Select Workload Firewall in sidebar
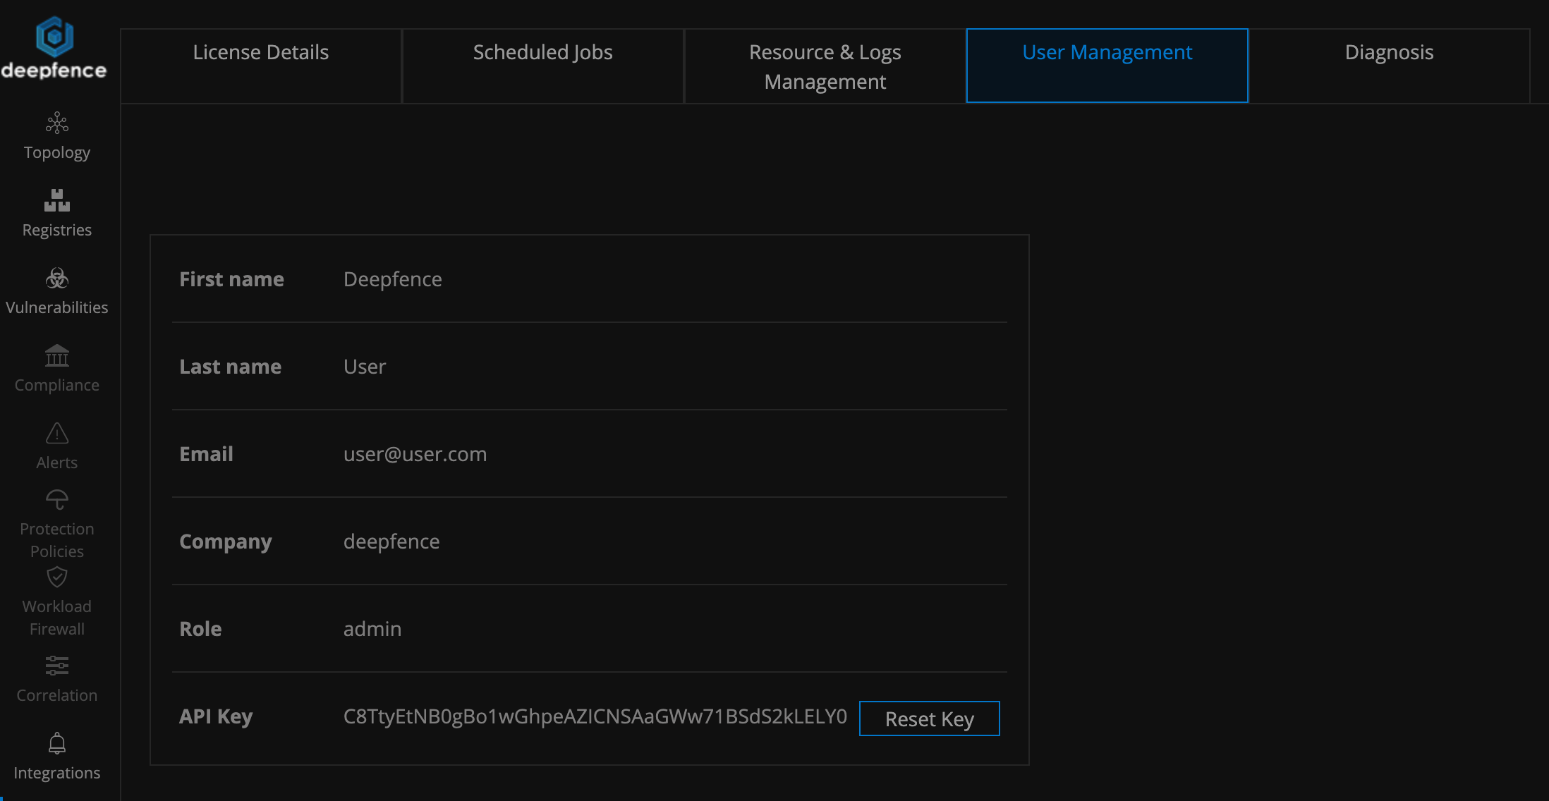 pos(56,603)
